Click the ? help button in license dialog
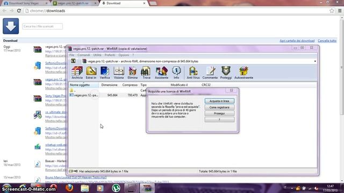Screen dimensions: 344x193 point(219,120)
